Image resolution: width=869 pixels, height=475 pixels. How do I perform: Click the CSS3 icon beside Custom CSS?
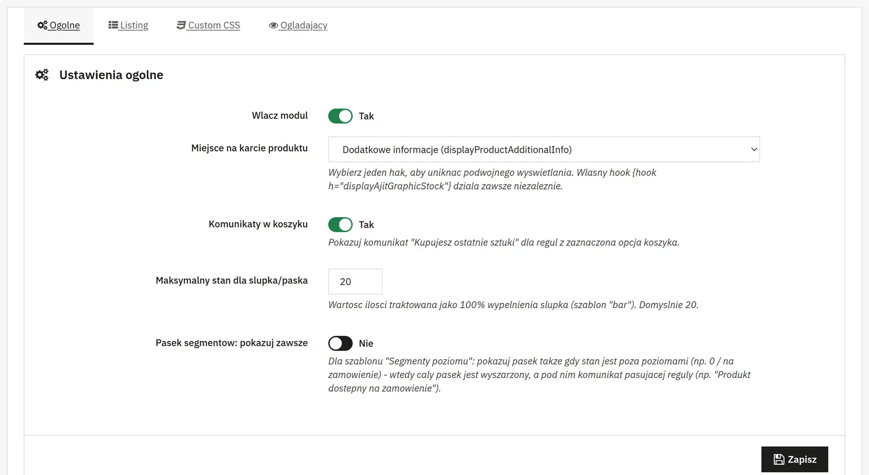click(181, 25)
